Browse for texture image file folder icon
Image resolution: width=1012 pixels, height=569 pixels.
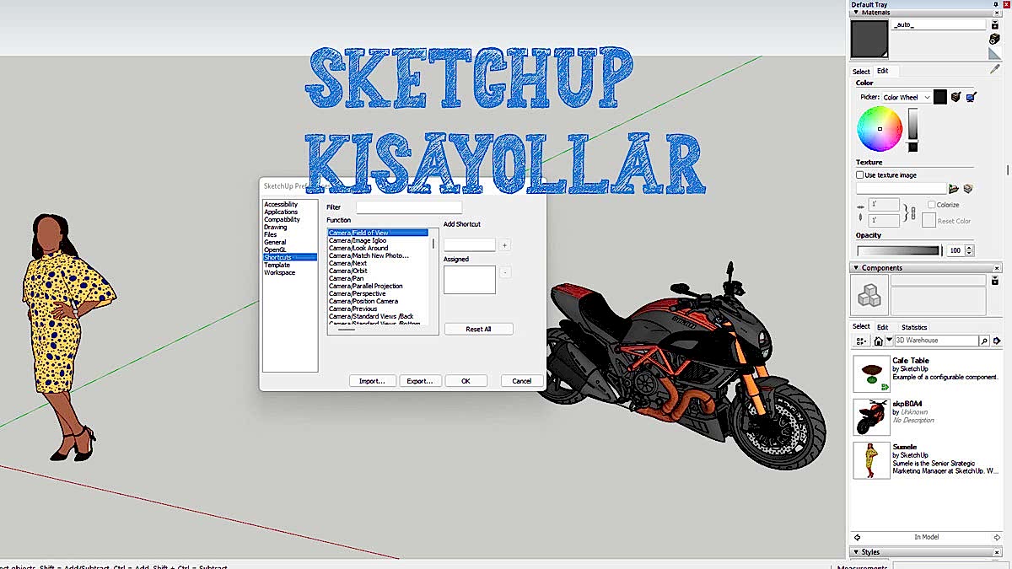pos(954,189)
